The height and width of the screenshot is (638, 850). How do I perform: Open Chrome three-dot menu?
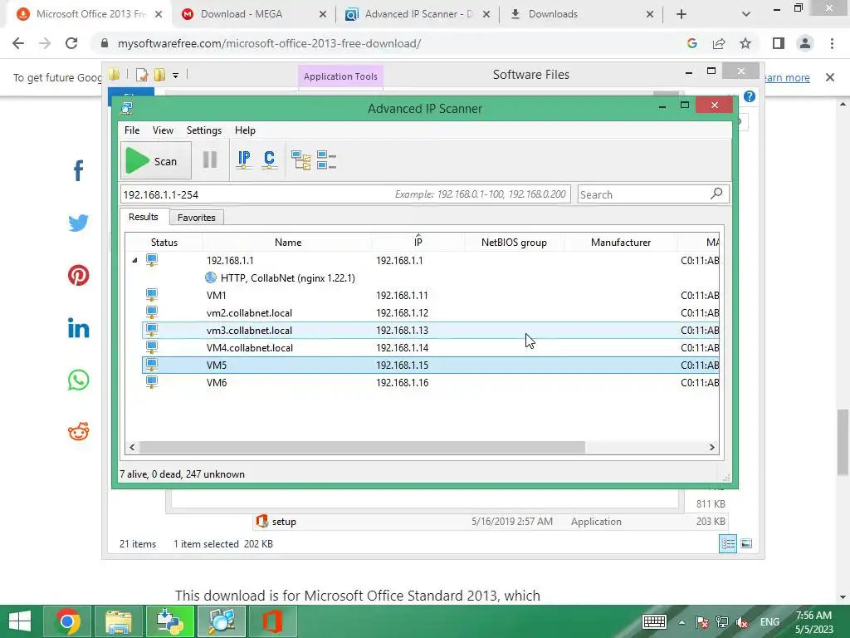[832, 43]
